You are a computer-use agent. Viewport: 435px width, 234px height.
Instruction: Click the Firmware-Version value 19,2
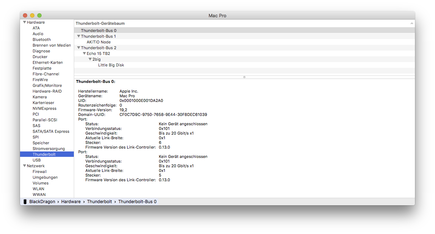(x=123, y=110)
